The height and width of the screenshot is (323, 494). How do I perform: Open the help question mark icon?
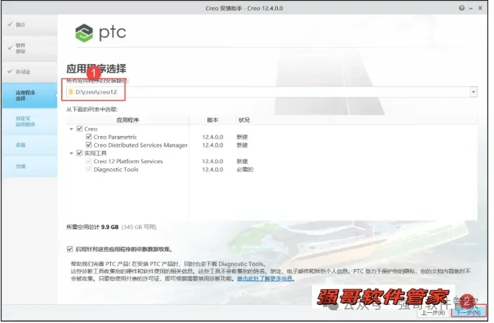click(462, 8)
